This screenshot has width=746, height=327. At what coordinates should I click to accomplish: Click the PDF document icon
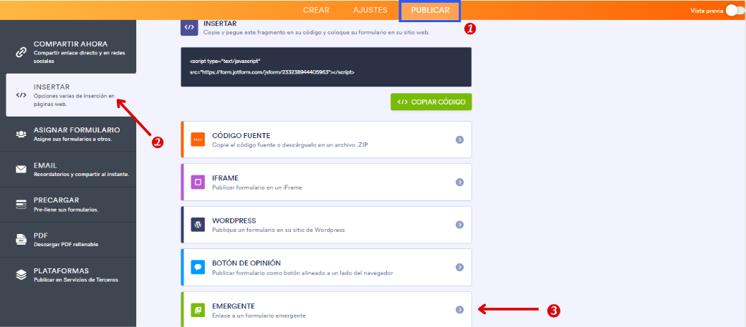tap(21, 239)
